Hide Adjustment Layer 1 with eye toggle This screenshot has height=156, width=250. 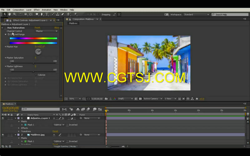point(3,118)
